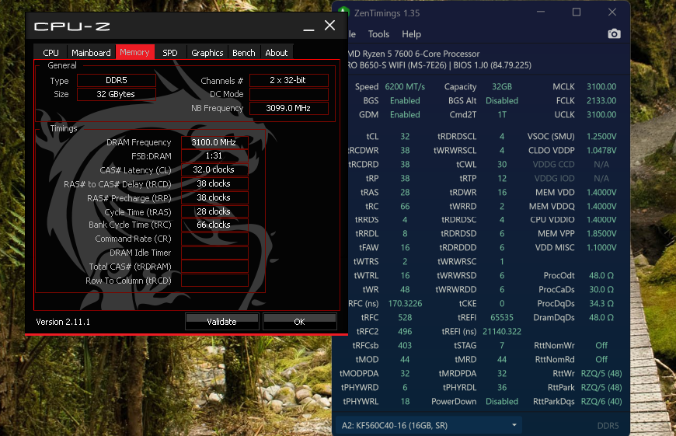Open the Graphics tab
Screen dimensions: 676x436
(x=207, y=53)
